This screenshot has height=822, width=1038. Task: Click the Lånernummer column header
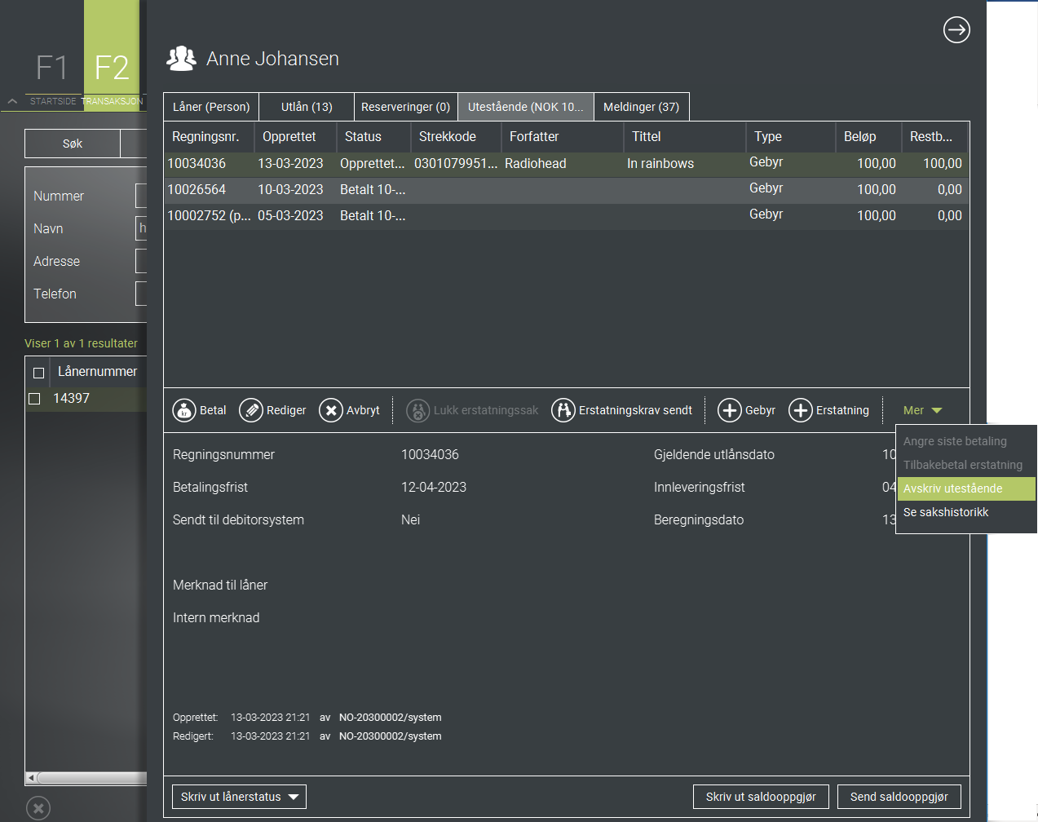coord(98,372)
